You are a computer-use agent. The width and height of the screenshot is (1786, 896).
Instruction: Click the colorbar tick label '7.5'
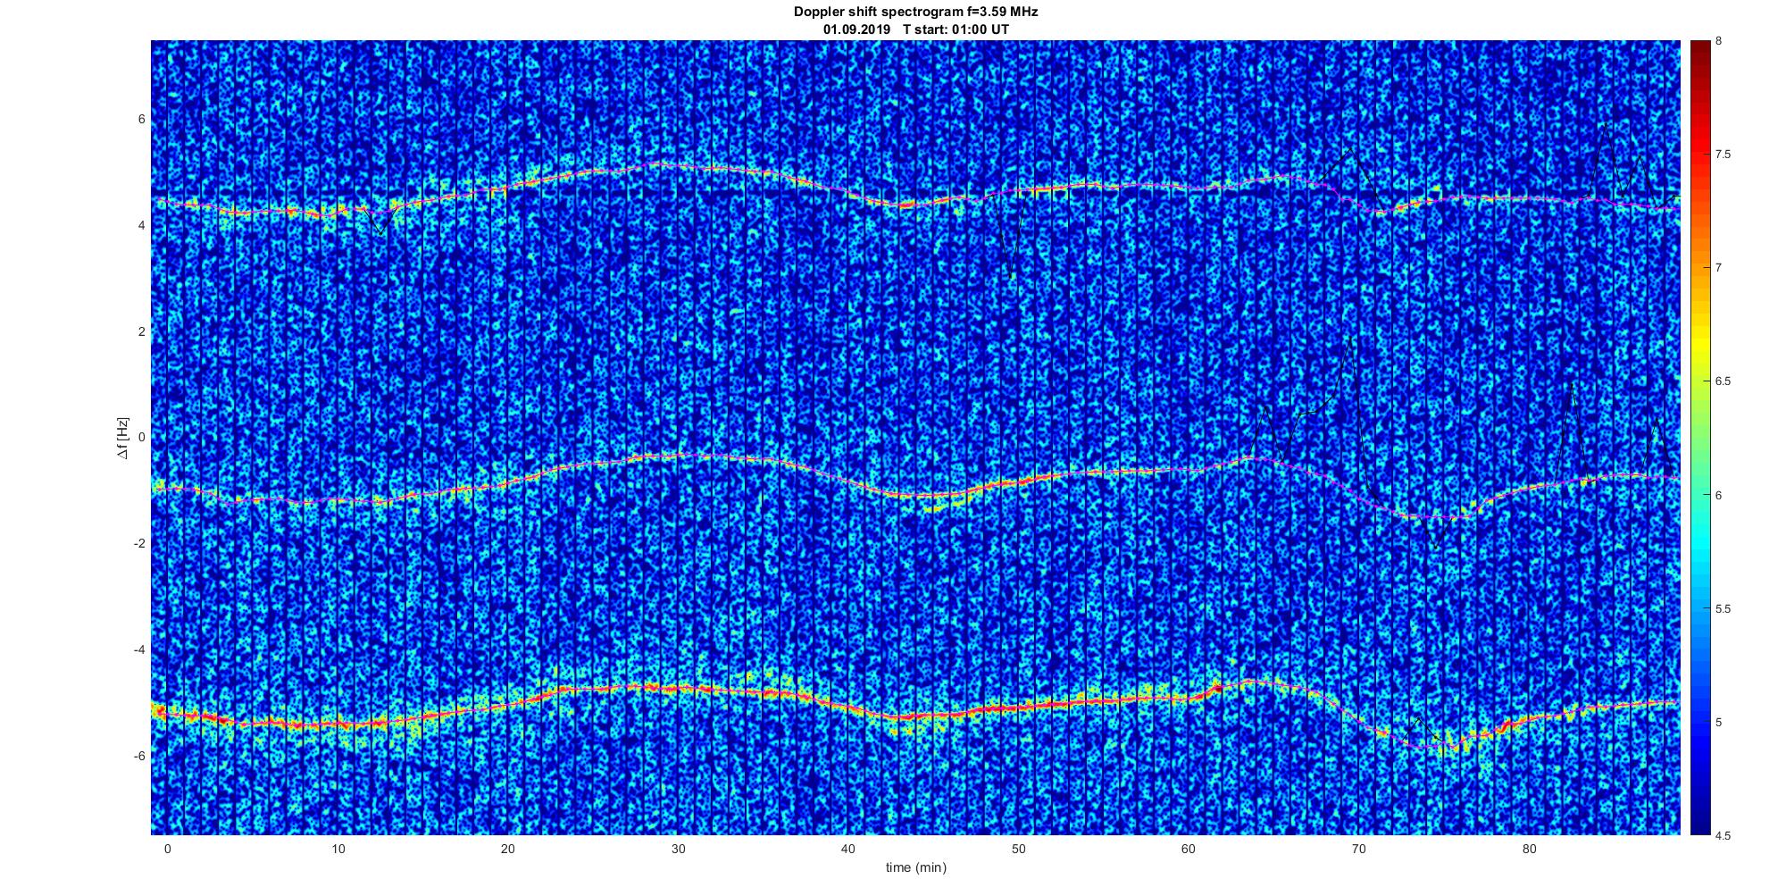1723,155
